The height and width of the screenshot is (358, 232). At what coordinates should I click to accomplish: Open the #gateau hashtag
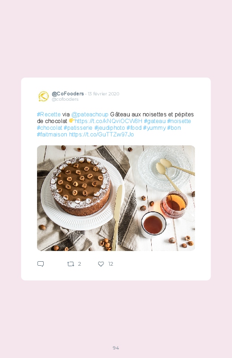click(155, 121)
